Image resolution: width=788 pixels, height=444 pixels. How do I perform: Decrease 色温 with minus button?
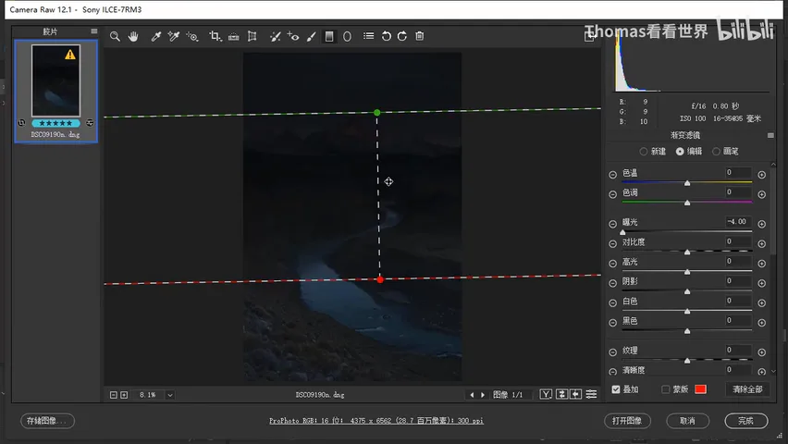pos(612,175)
